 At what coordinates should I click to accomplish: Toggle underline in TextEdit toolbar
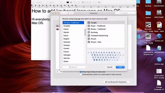point(79,2)
